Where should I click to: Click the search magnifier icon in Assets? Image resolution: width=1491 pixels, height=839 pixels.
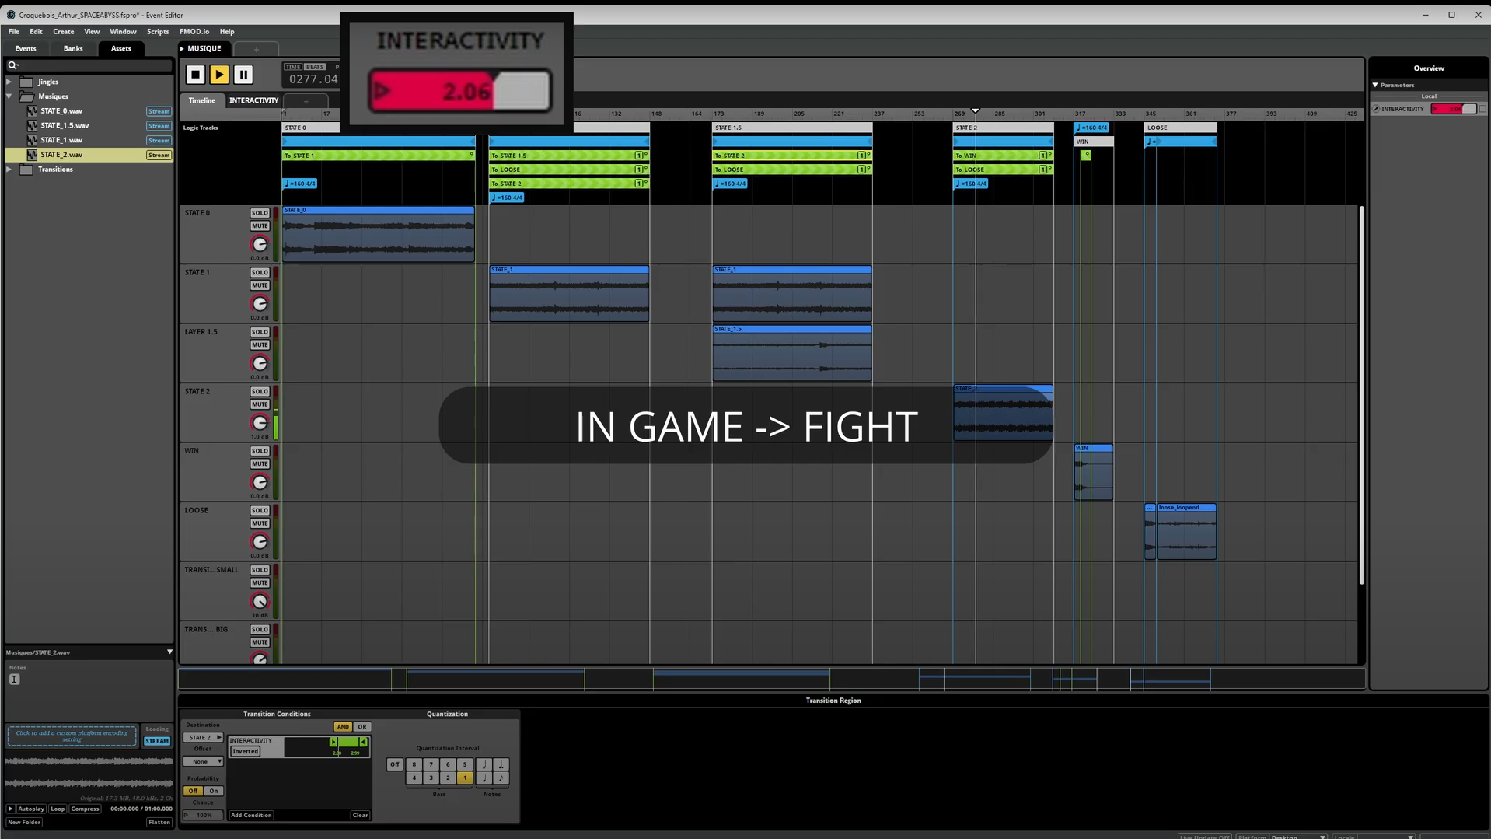(12, 65)
